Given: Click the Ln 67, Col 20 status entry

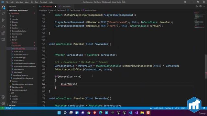Looking at the screenshot, I should point(158,108).
